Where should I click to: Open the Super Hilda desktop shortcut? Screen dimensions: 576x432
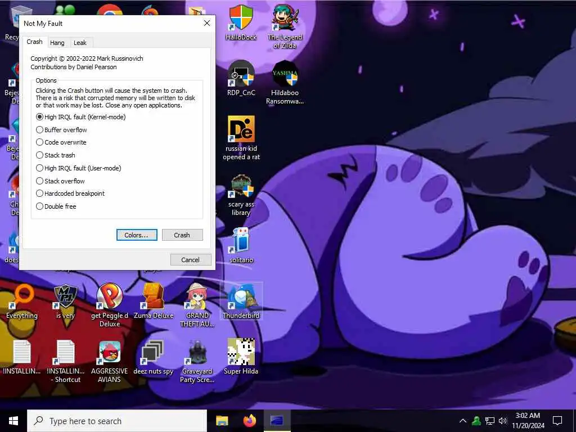pos(241,357)
